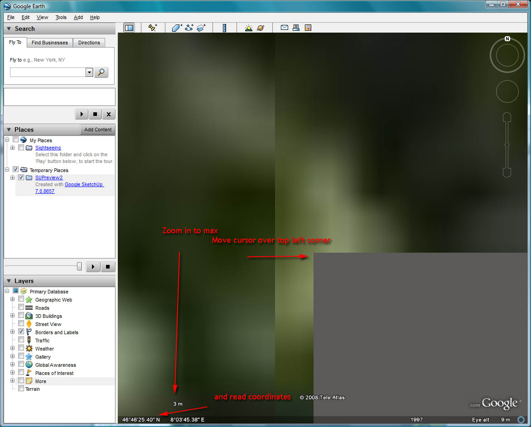Viewport: 531px width, 427px height.
Task: Click the Fly To search magnifier button
Action: click(101, 72)
